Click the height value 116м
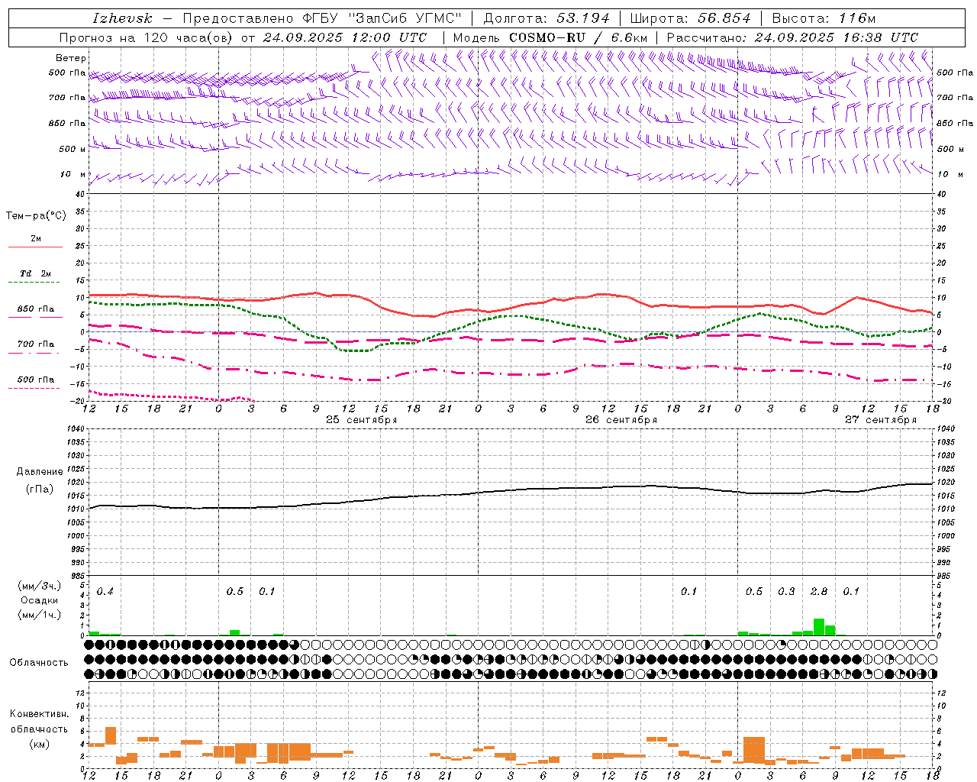Image resolution: width=977 pixels, height=782 pixels. 856,18
